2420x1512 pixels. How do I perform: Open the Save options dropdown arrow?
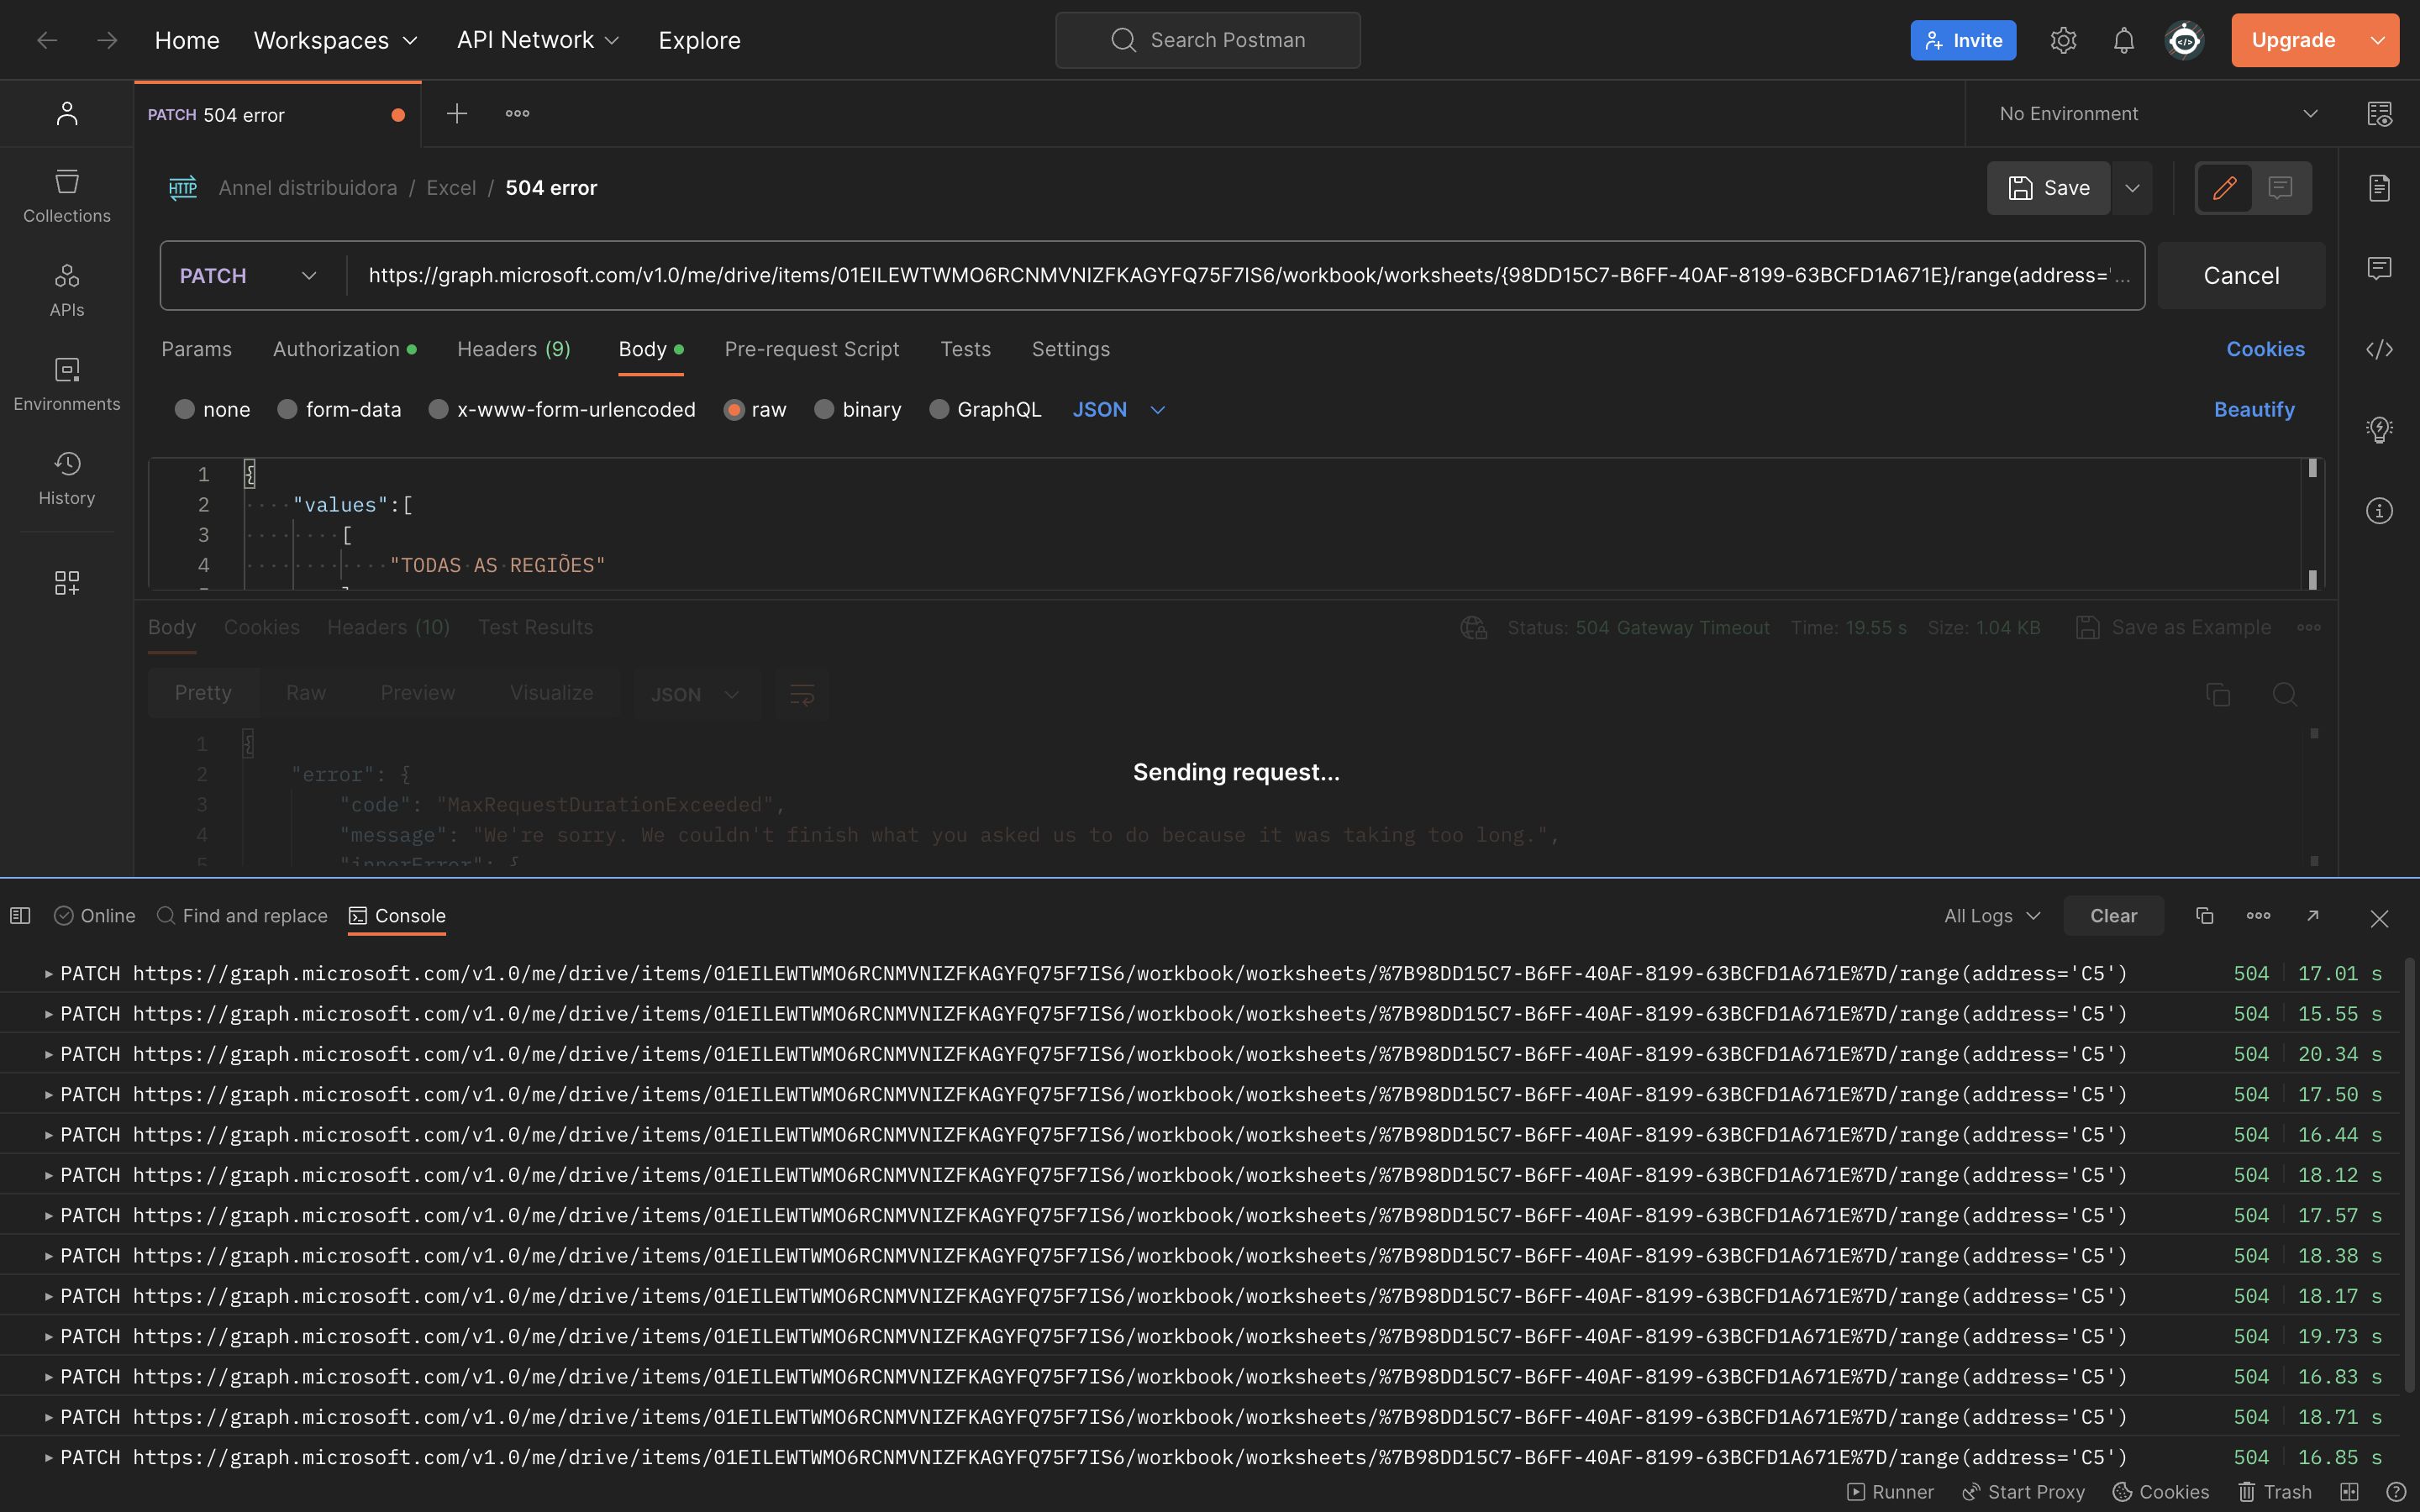pyautogui.click(x=2132, y=188)
